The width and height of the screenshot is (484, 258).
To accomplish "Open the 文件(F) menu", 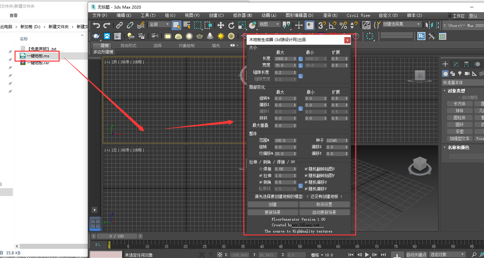I will pos(100,16).
